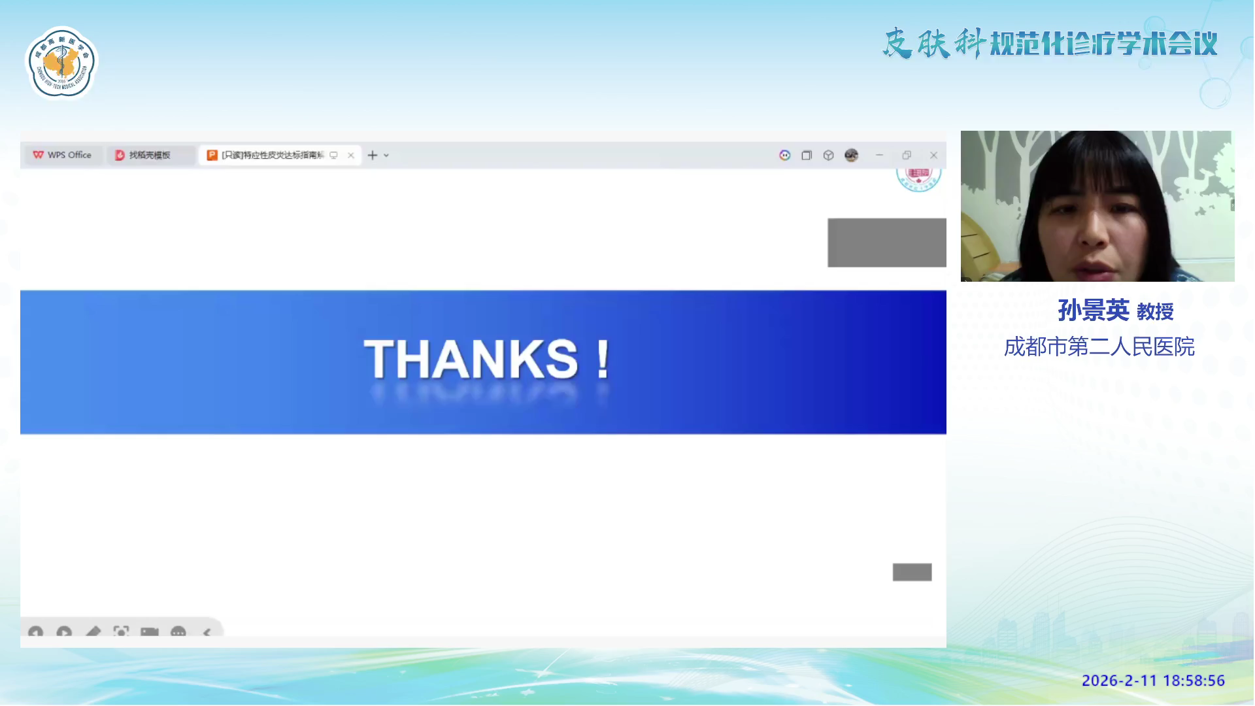Open the camera/video tool on the slideshow toolbar
The height and width of the screenshot is (706, 1255).
(x=149, y=631)
